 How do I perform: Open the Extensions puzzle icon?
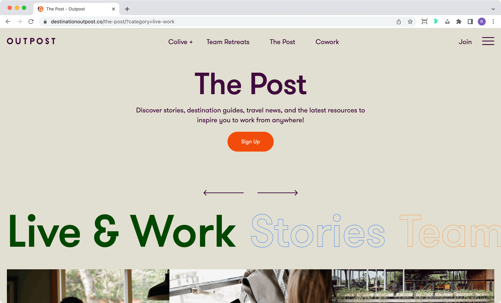[x=459, y=22]
